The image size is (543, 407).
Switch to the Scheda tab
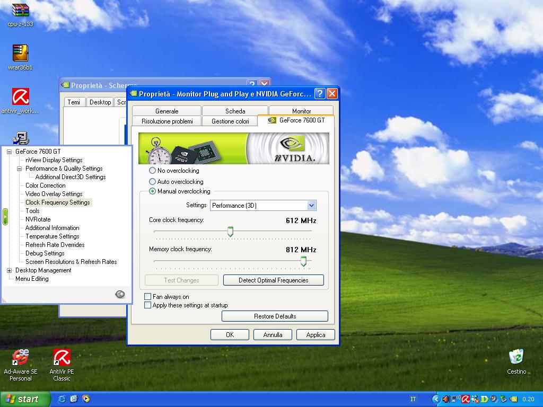click(x=235, y=111)
